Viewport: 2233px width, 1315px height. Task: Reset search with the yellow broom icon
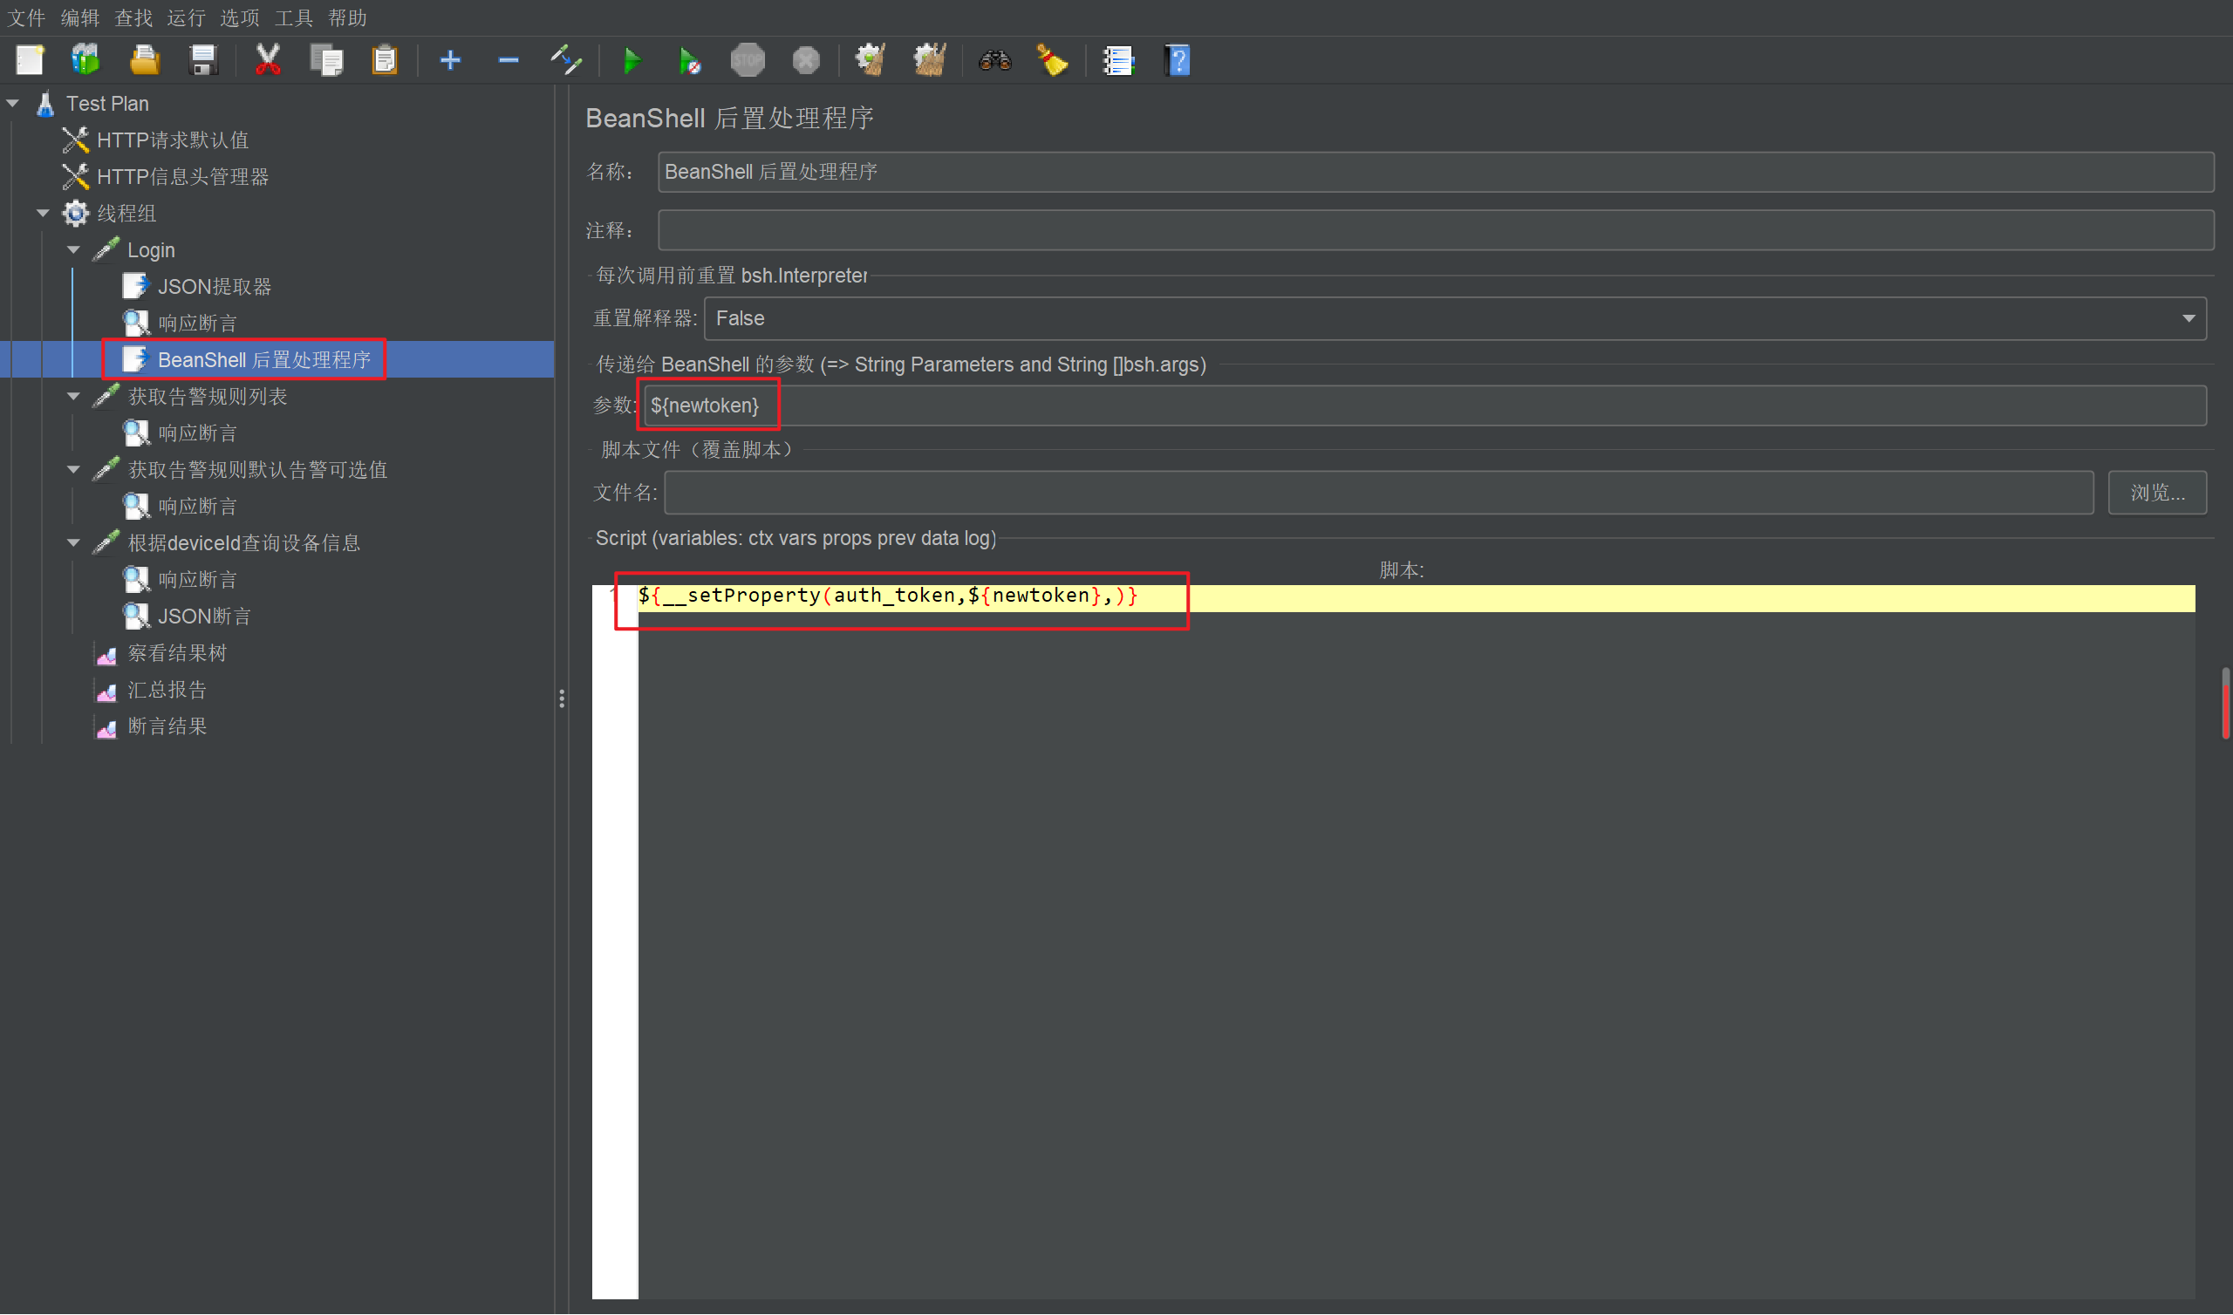(1053, 60)
